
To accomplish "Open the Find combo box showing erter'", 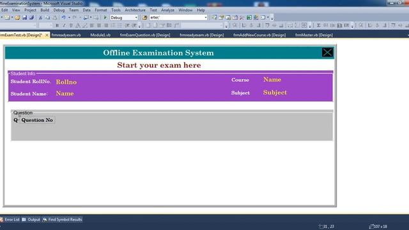I will pyautogui.click(x=178, y=17).
